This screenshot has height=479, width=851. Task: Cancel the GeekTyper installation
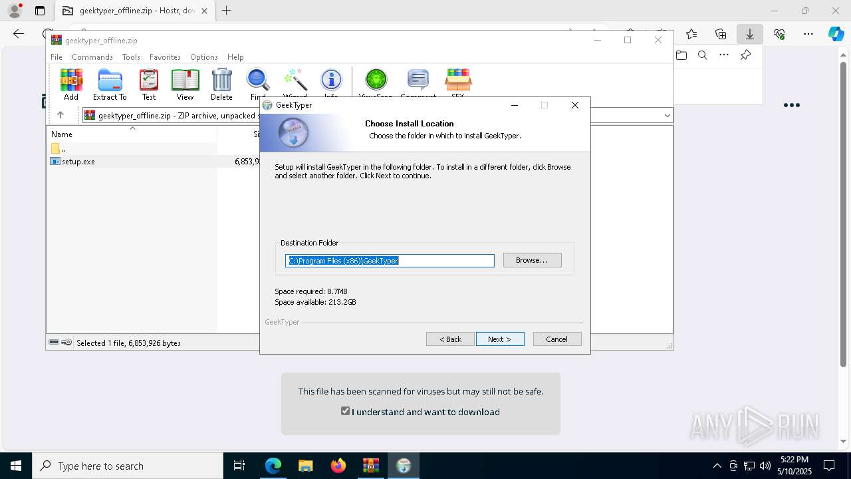point(557,339)
